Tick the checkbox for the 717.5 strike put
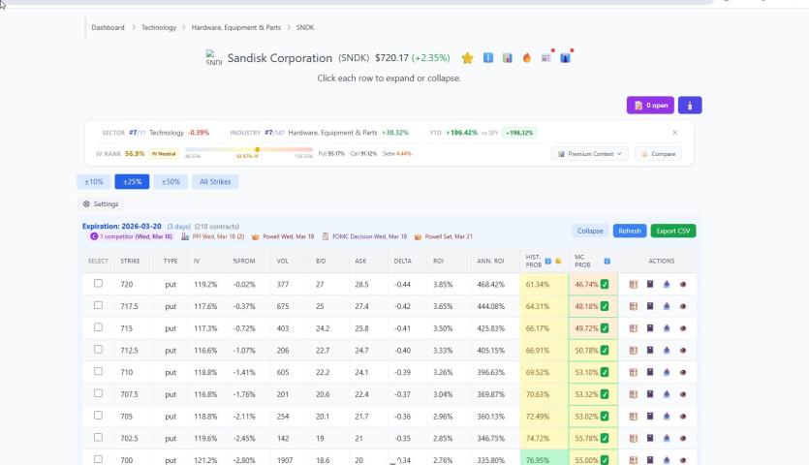 click(98, 305)
